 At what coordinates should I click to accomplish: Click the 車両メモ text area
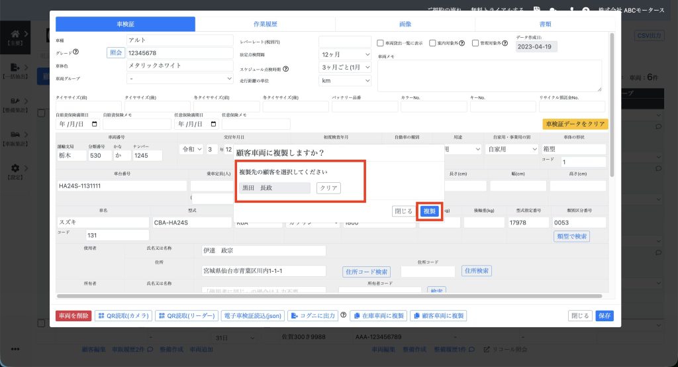(489, 76)
